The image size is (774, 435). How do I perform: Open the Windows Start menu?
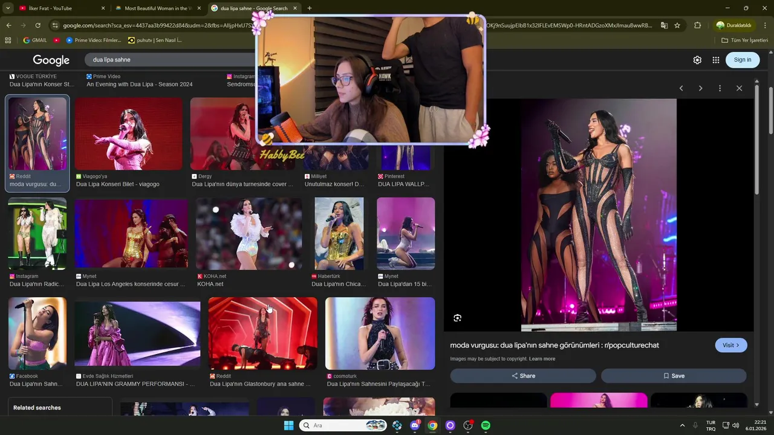[x=288, y=425]
